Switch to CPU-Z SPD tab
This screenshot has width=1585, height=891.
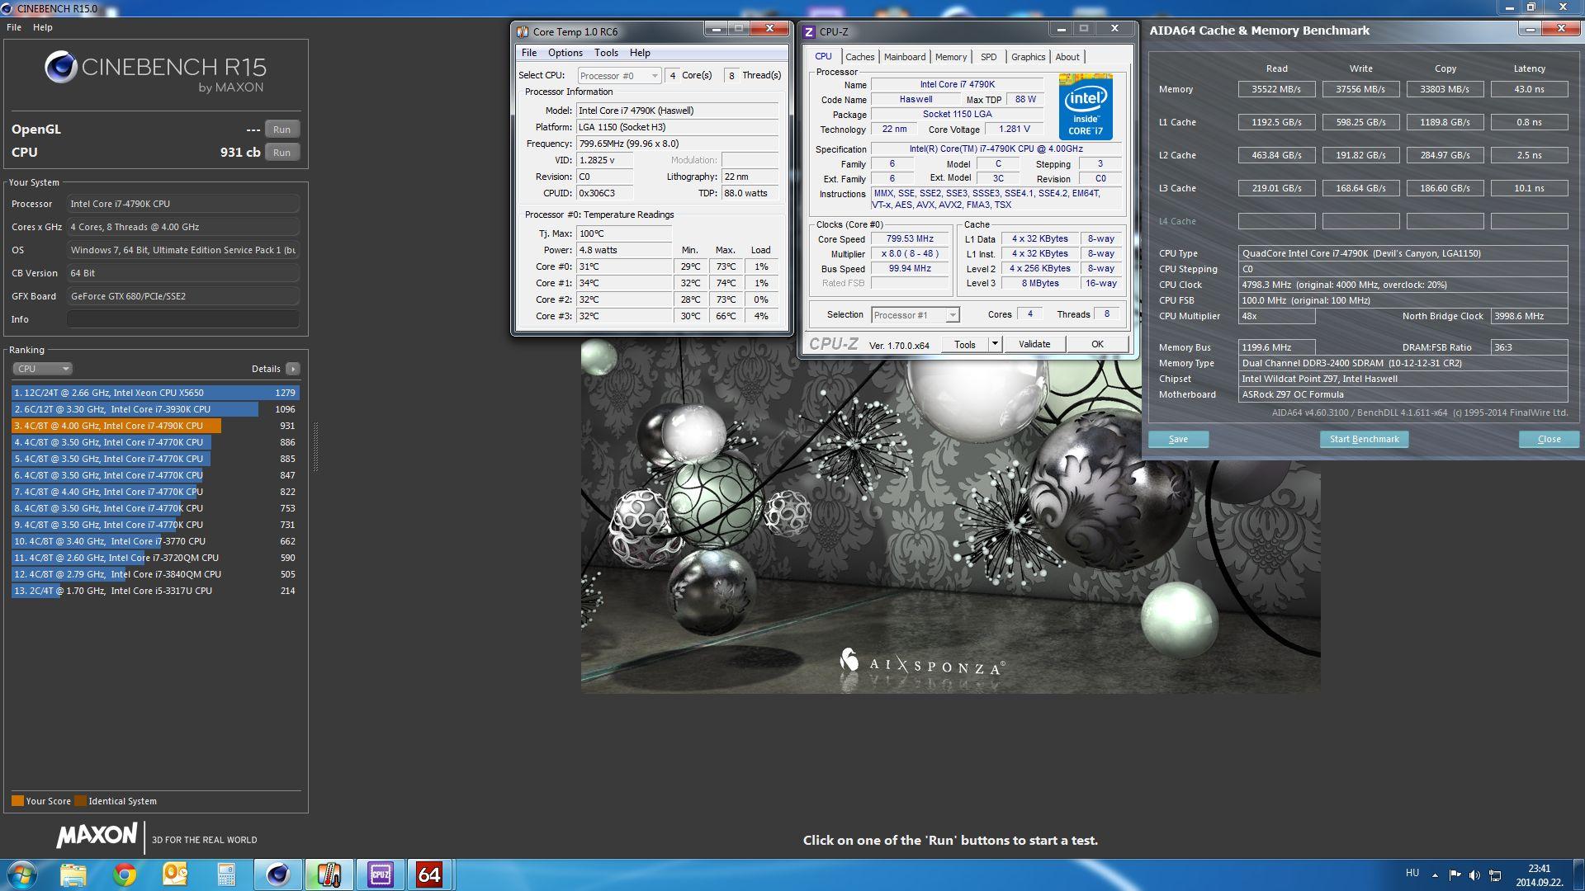(x=988, y=57)
